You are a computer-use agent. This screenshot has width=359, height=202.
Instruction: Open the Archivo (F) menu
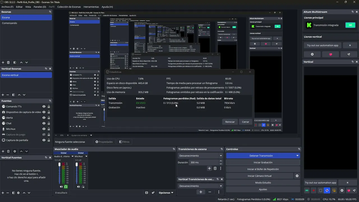7,7
